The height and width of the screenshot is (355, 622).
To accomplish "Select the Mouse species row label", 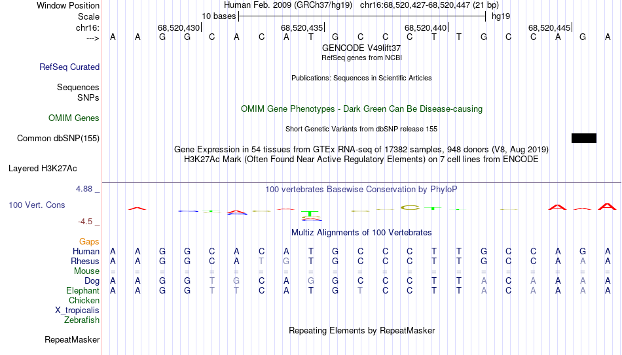I will [86, 271].
